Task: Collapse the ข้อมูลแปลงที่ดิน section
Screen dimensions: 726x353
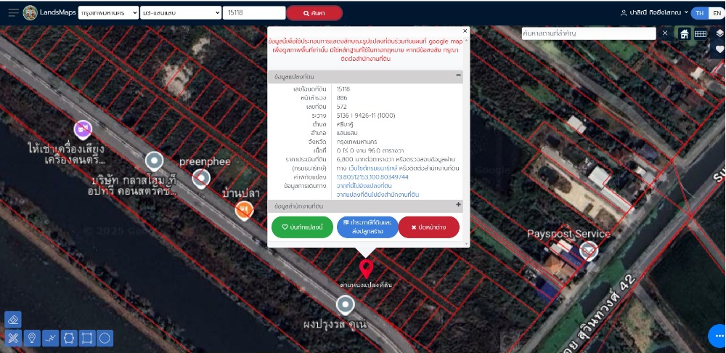Action: point(458,76)
